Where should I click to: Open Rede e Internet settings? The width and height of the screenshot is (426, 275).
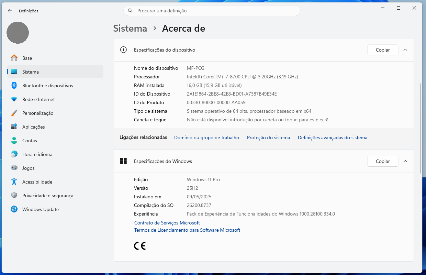55,99
